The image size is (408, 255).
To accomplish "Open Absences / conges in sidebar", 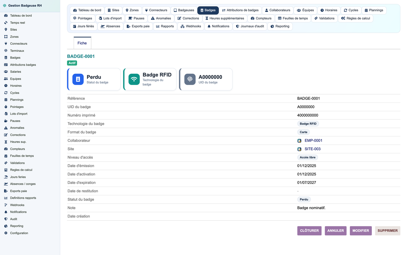I will [x=23, y=184].
